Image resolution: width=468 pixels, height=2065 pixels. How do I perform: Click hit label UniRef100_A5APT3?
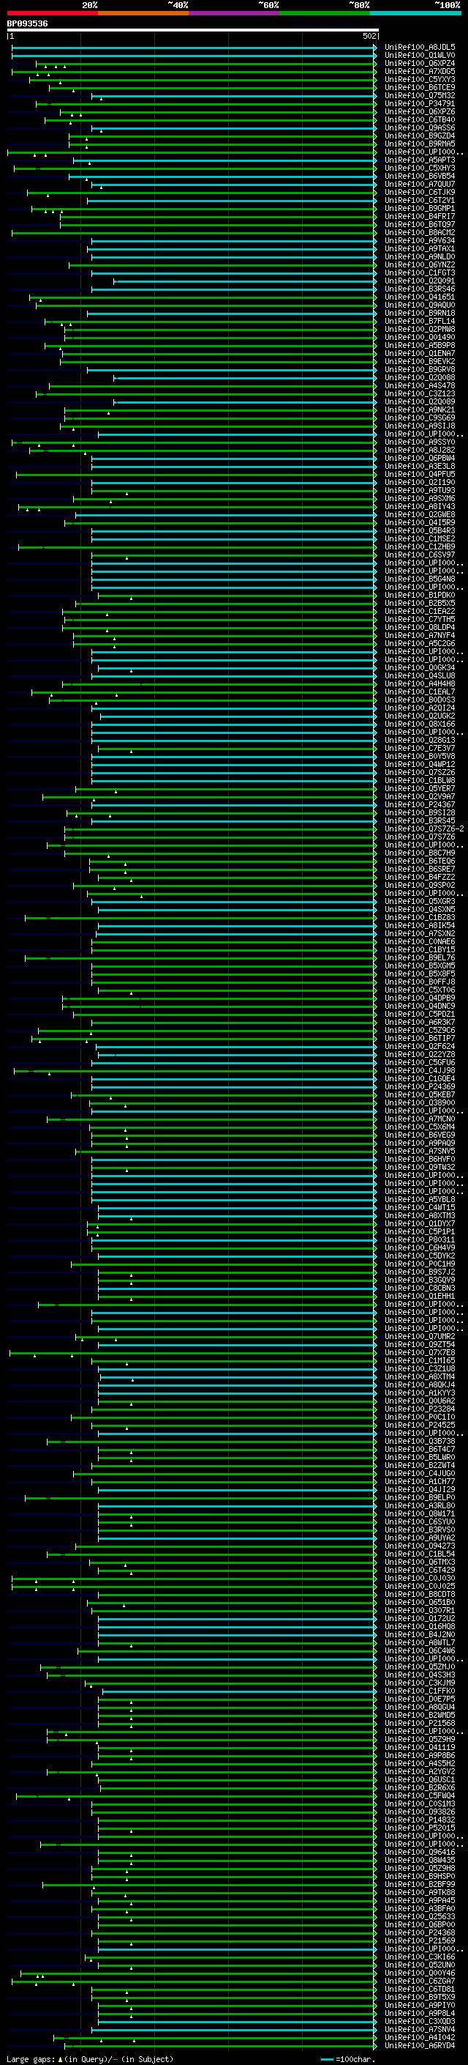click(420, 160)
